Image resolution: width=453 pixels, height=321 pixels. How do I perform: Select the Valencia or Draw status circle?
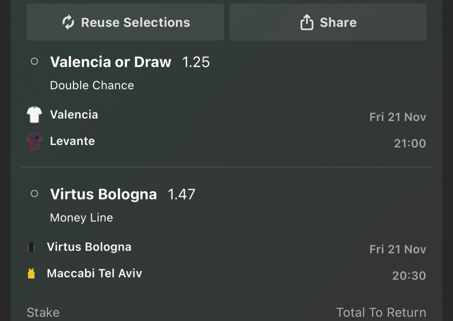[x=34, y=61]
